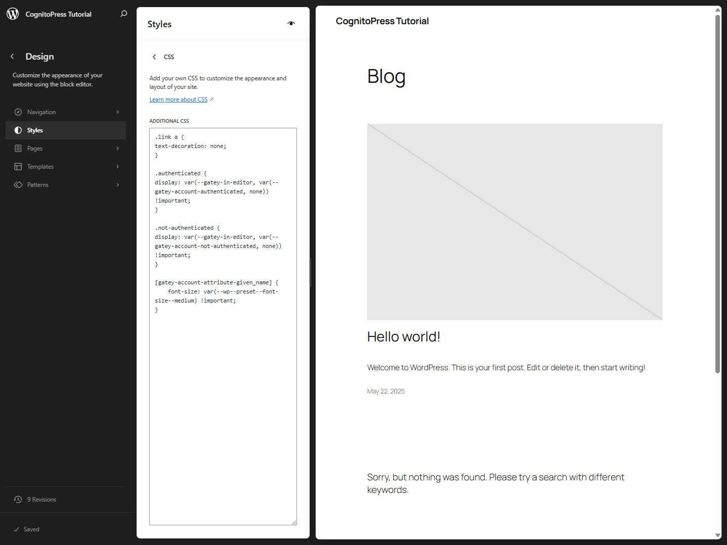This screenshot has width=727, height=545.
Task: Click the ADDITIONAL CSS label
Action: pyautogui.click(x=169, y=121)
